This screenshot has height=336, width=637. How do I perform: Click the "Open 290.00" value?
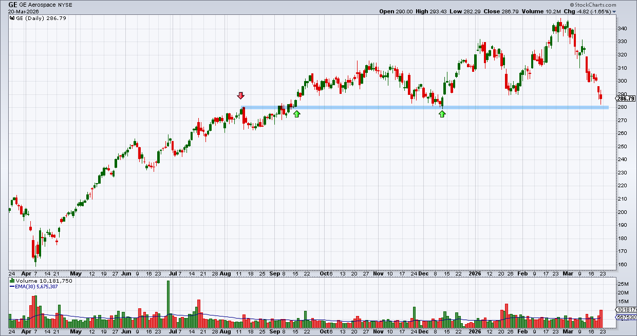tap(396, 11)
